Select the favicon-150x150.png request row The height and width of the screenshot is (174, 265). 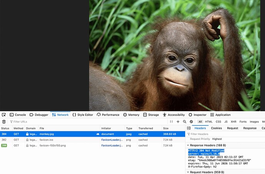[93, 146]
